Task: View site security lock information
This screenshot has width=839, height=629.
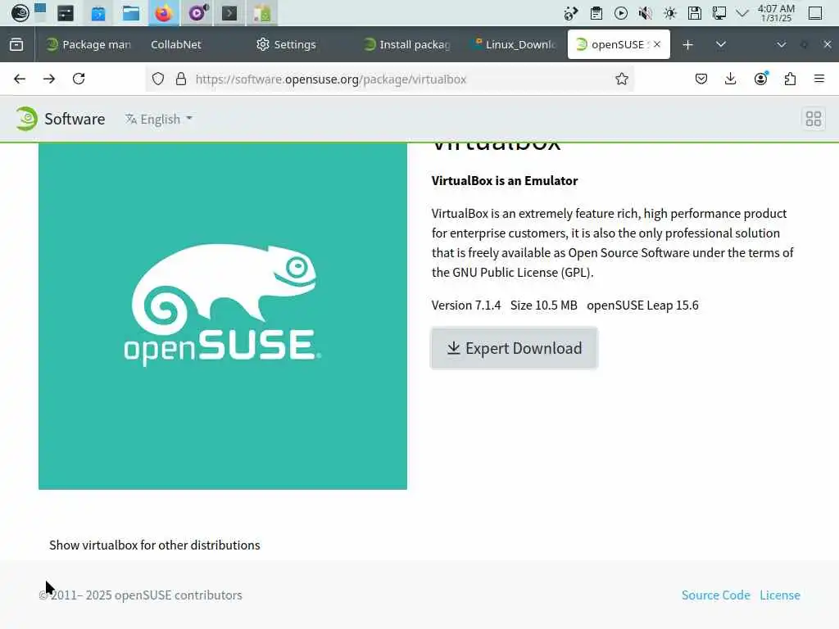Action: tap(181, 79)
